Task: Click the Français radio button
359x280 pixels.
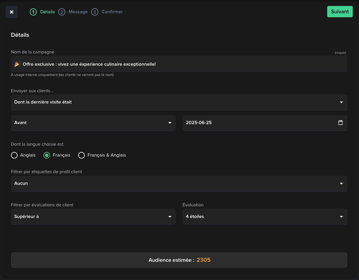Action: click(46, 155)
